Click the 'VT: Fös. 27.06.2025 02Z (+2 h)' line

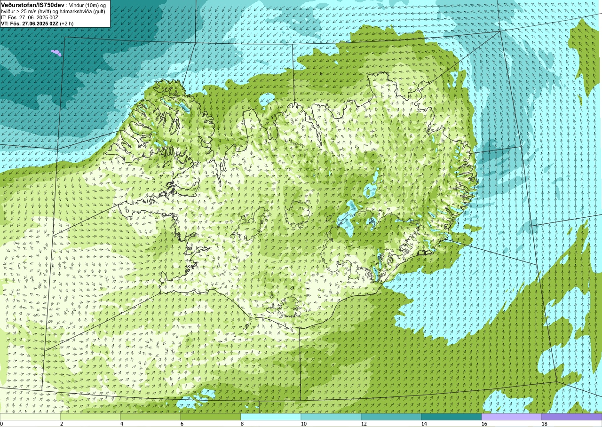coord(37,24)
